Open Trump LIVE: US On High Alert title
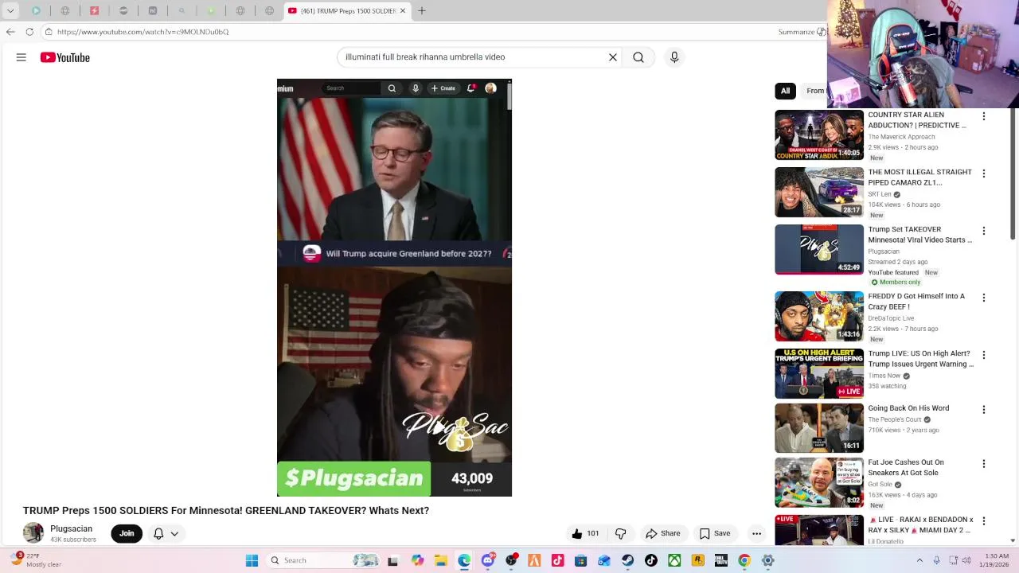The width and height of the screenshot is (1019, 573). [921, 359]
